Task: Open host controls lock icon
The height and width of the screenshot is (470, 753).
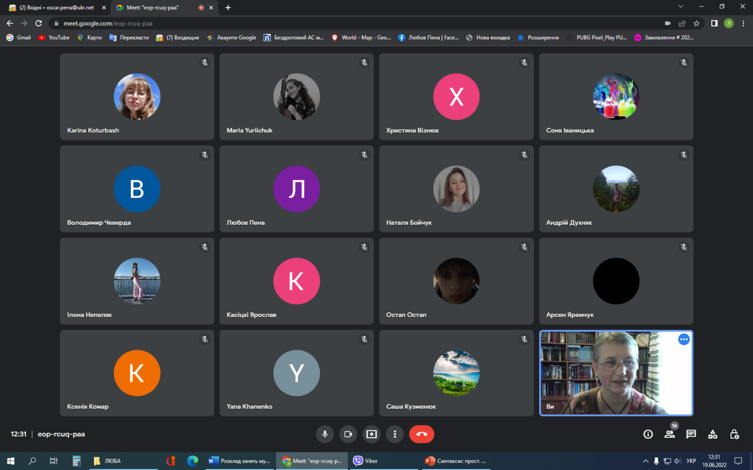Action: coord(734,434)
